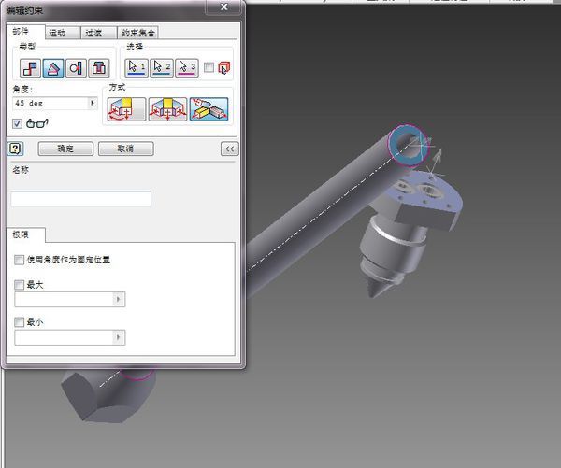Toggle the show preview checkbox
Viewport: 561px width, 468px height.
pos(17,123)
